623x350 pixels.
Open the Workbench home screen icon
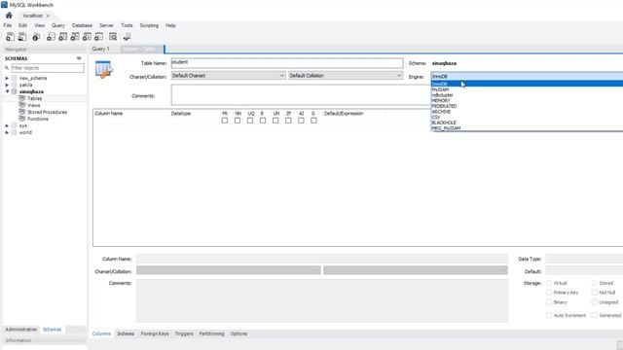tap(9, 16)
